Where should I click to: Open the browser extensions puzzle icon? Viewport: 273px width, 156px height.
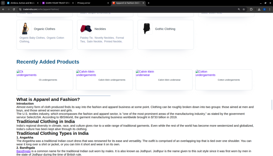pyautogui.click(x=251, y=9)
